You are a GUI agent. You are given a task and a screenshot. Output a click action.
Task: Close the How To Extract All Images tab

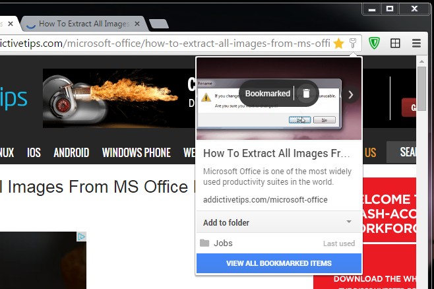pos(137,24)
